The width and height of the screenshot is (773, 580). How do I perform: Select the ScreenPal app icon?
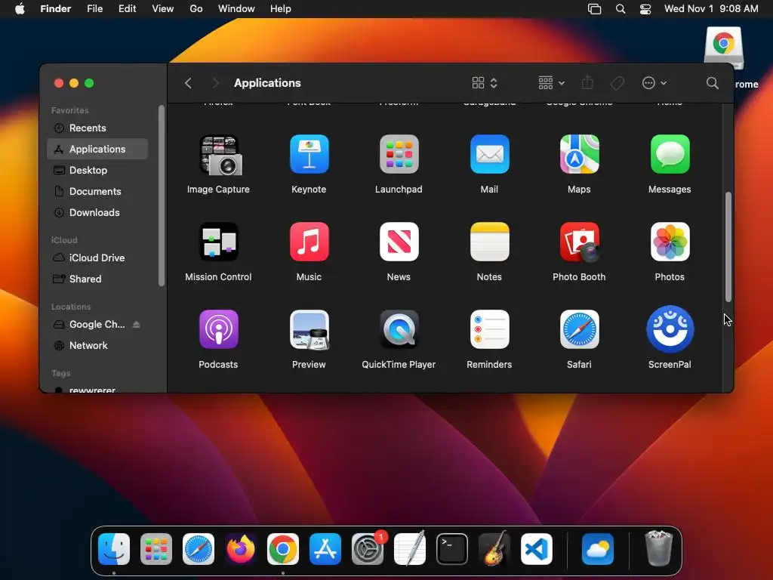coord(670,329)
